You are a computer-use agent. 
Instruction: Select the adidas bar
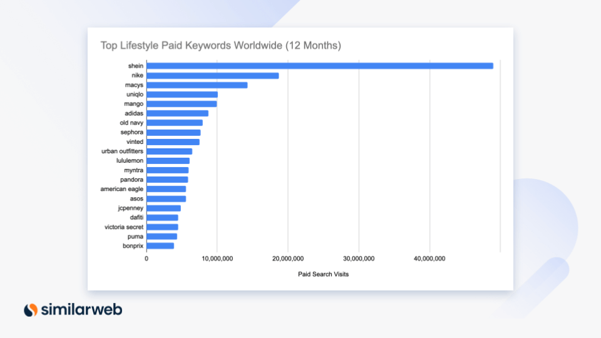click(x=177, y=113)
